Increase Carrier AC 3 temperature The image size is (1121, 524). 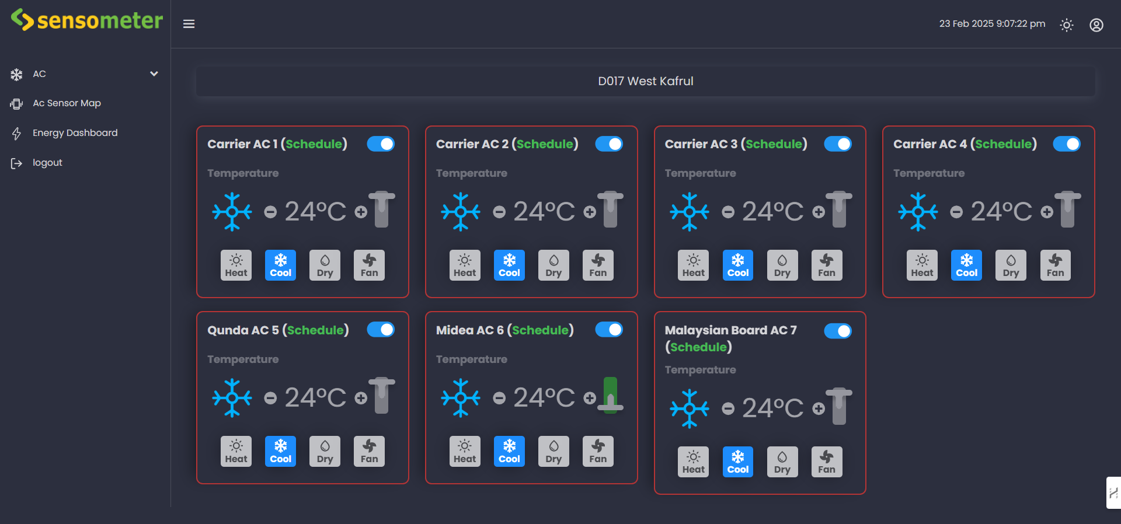819,212
